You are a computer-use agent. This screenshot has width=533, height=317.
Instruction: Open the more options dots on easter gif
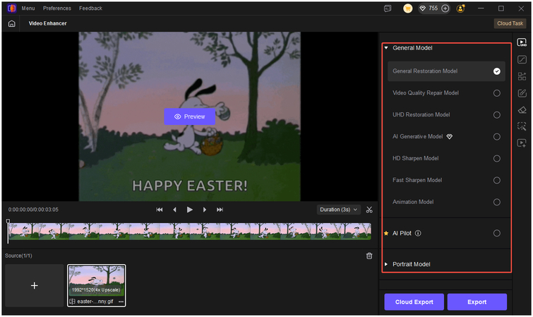pos(121,301)
